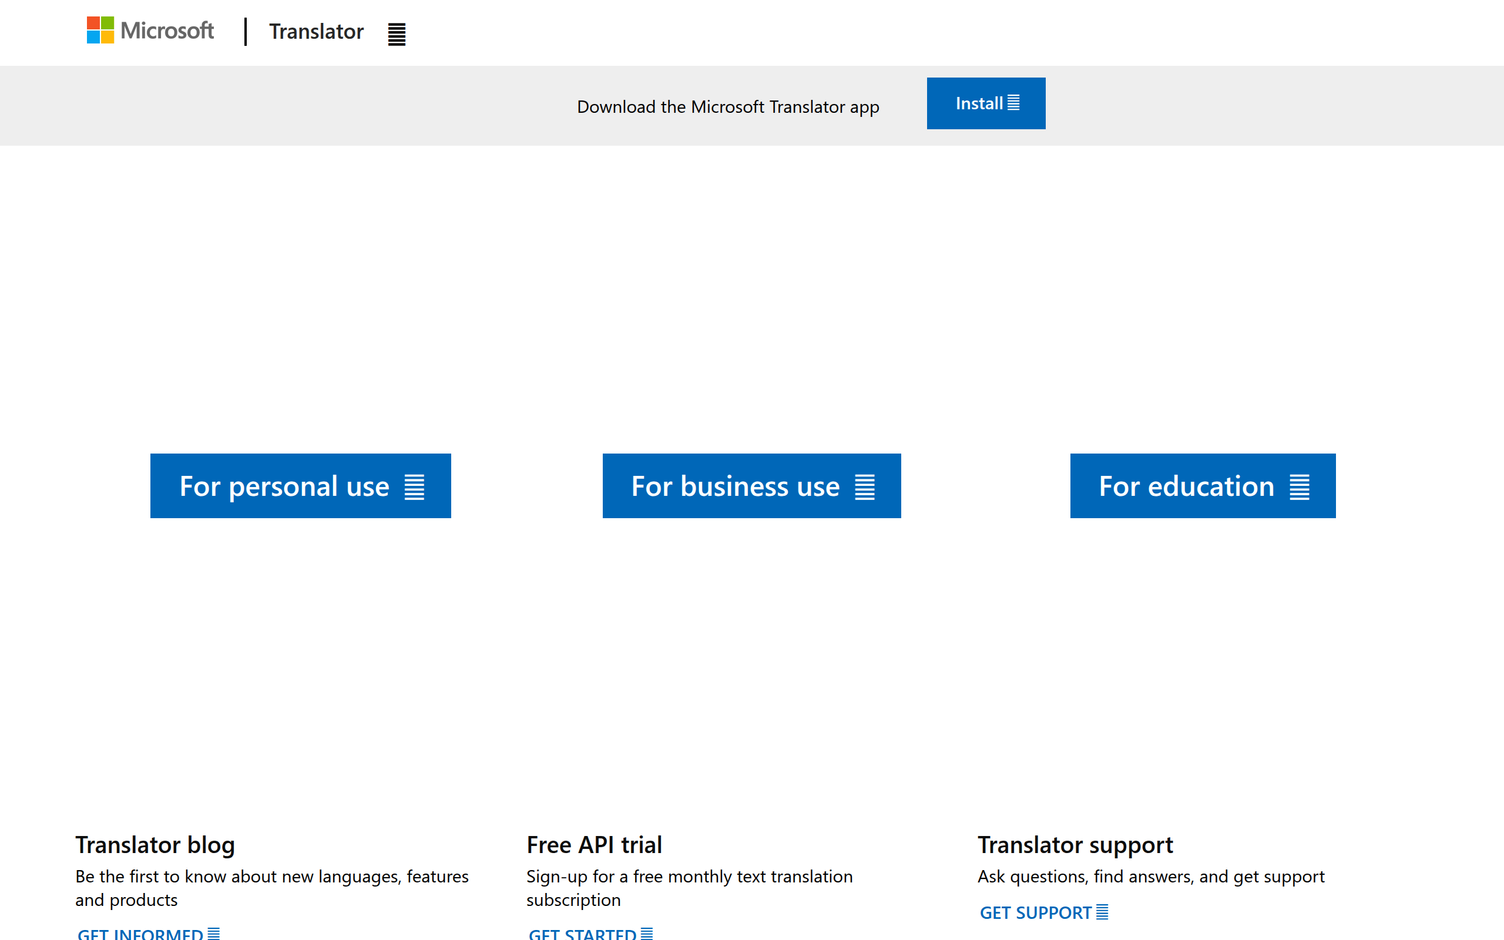Click the icon next to GET SUPPORT
Image resolution: width=1504 pixels, height=940 pixels.
tap(1103, 912)
